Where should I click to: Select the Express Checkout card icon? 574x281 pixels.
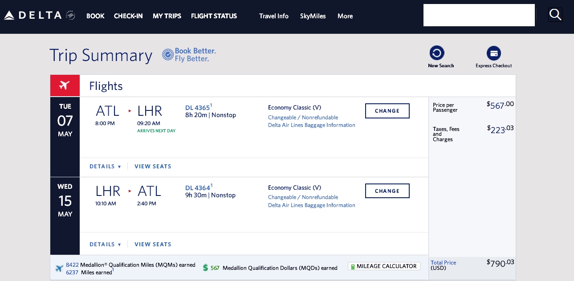(x=494, y=53)
